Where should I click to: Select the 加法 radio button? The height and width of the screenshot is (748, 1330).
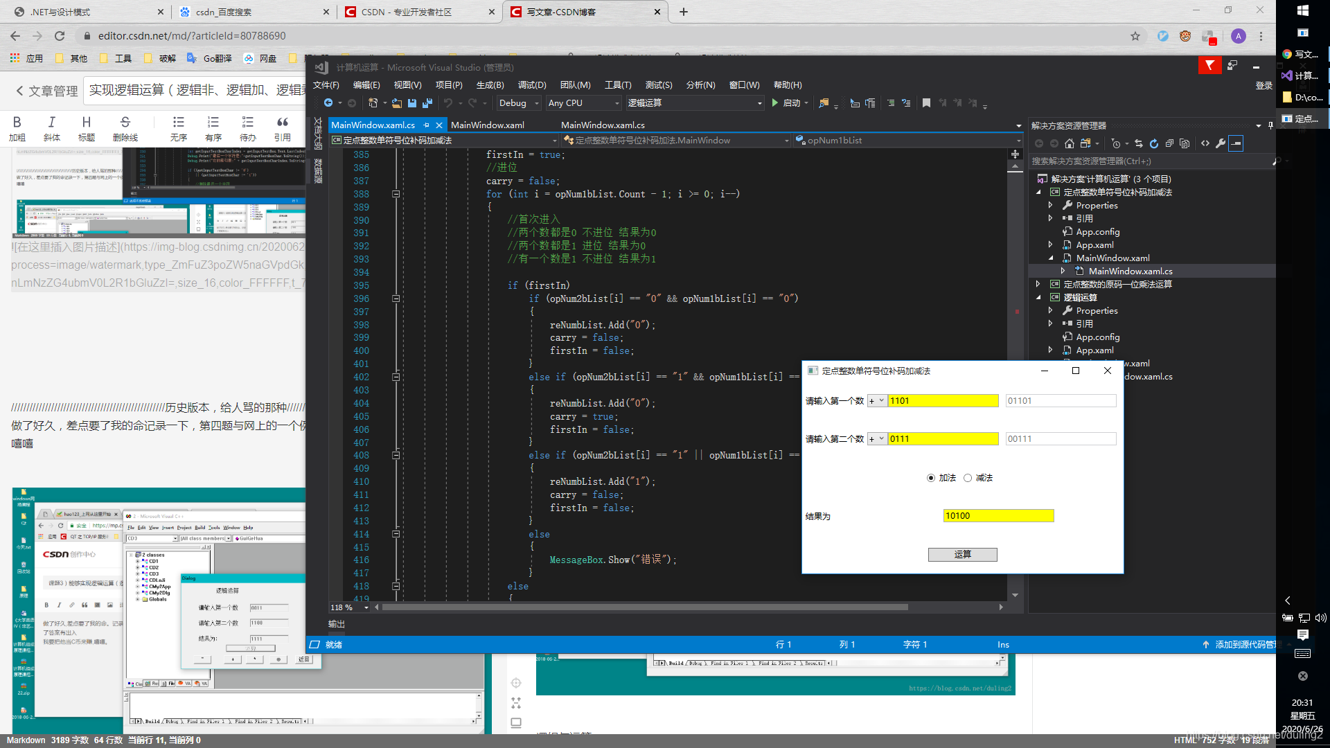point(931,478)
